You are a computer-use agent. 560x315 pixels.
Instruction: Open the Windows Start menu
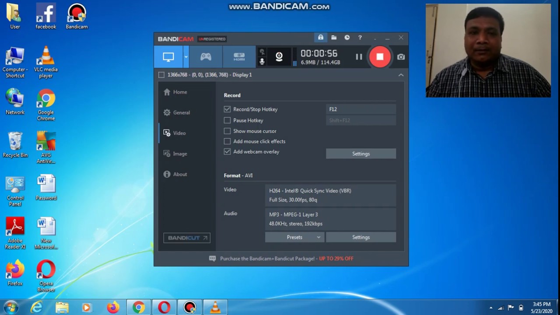point(10,308)
